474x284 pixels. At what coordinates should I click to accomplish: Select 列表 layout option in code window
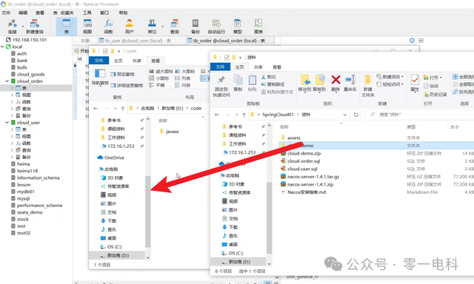tap(183, 78)
